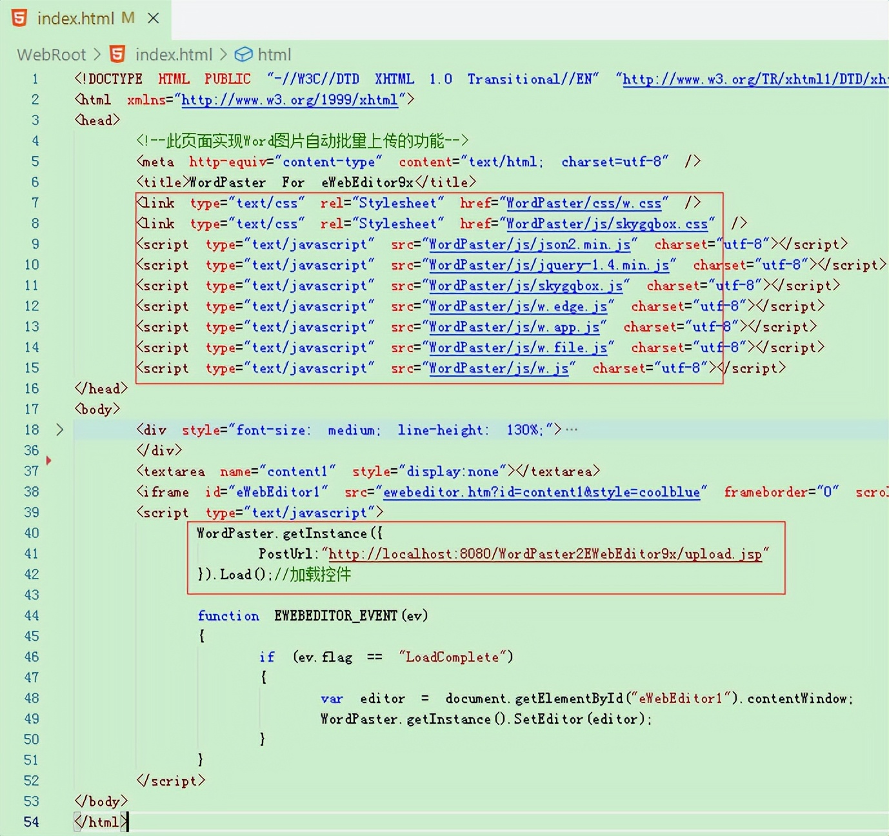Open the html symbol breadcrumb
This screenshot has width=889, height=836.
click(274, 55)
